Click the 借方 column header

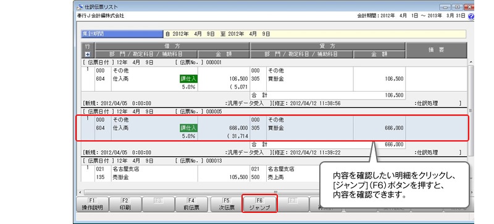point(172,46)
